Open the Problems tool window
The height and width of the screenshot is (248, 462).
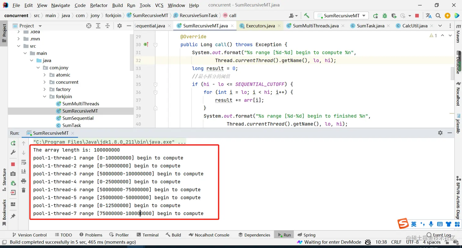pos(91,235)
